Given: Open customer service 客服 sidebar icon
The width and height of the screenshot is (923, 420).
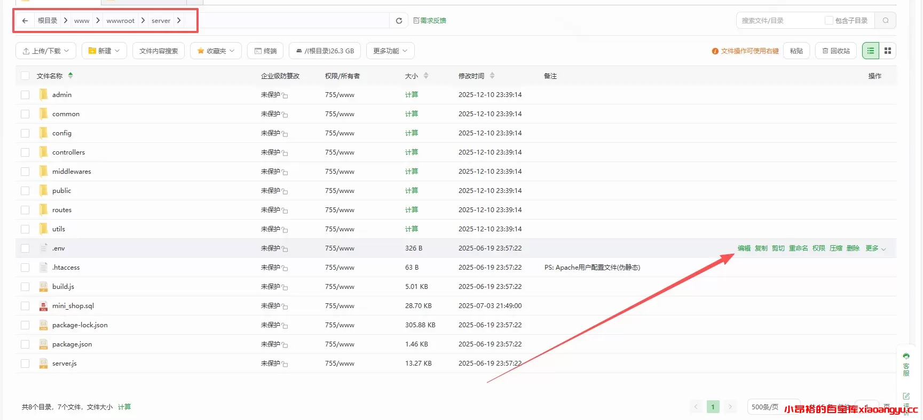Looking at the screenshot, I should point(906,364).
